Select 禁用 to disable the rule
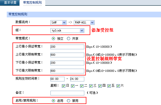161x105 pixels. [x=69, y=101]
